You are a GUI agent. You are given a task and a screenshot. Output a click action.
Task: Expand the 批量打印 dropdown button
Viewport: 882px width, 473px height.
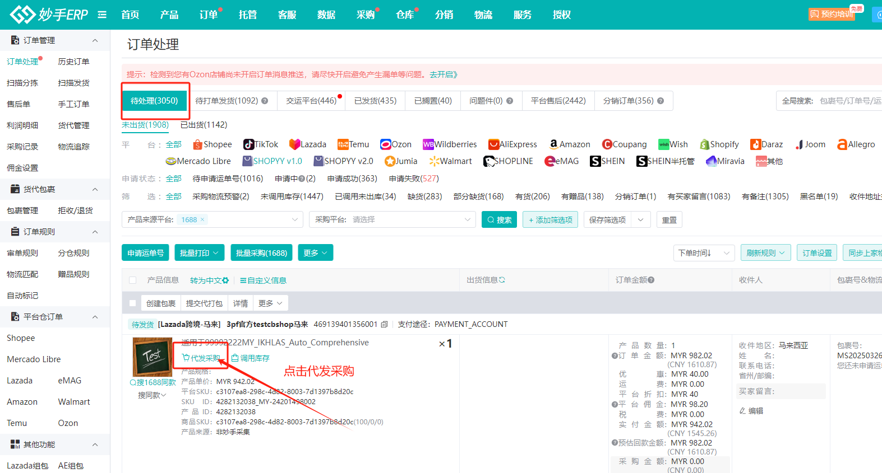(x=199, y=253)
